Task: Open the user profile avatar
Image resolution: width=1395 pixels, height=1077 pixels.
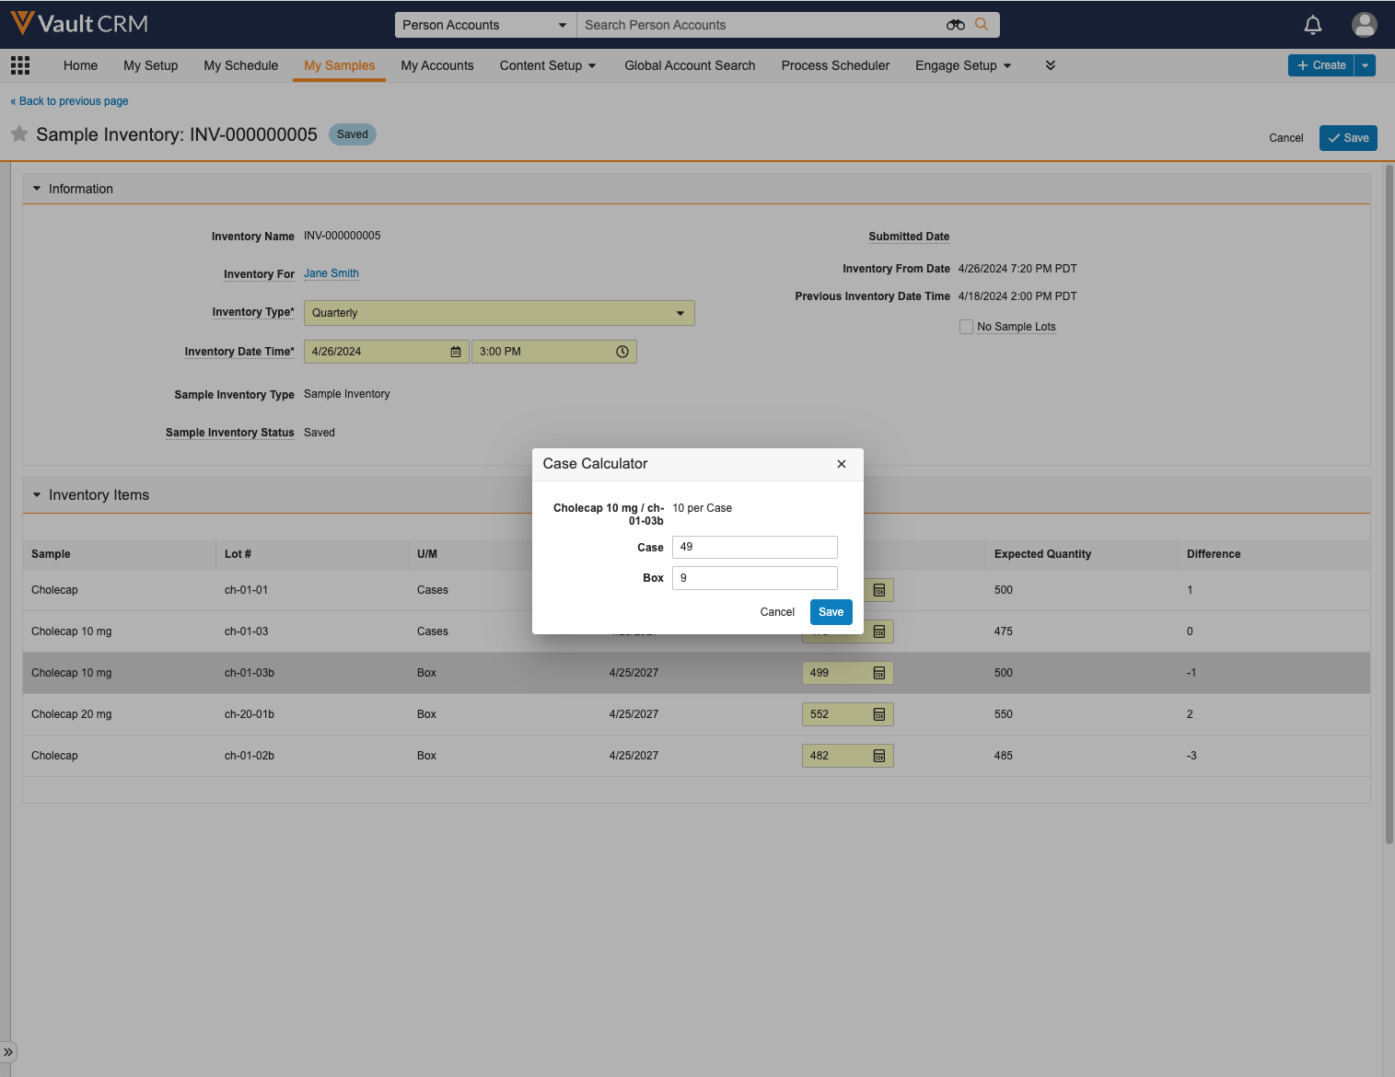Action: pos(1364,25)
